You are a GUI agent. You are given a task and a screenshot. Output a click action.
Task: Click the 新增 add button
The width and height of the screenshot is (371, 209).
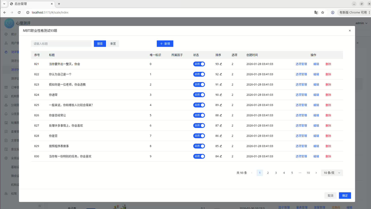[x=165, y=44]
